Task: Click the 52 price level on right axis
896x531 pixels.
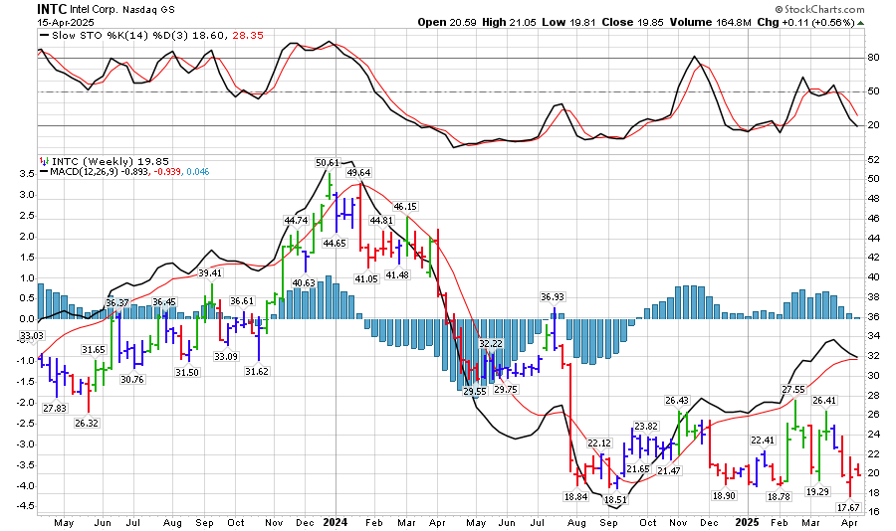Action: click(872, 159)
